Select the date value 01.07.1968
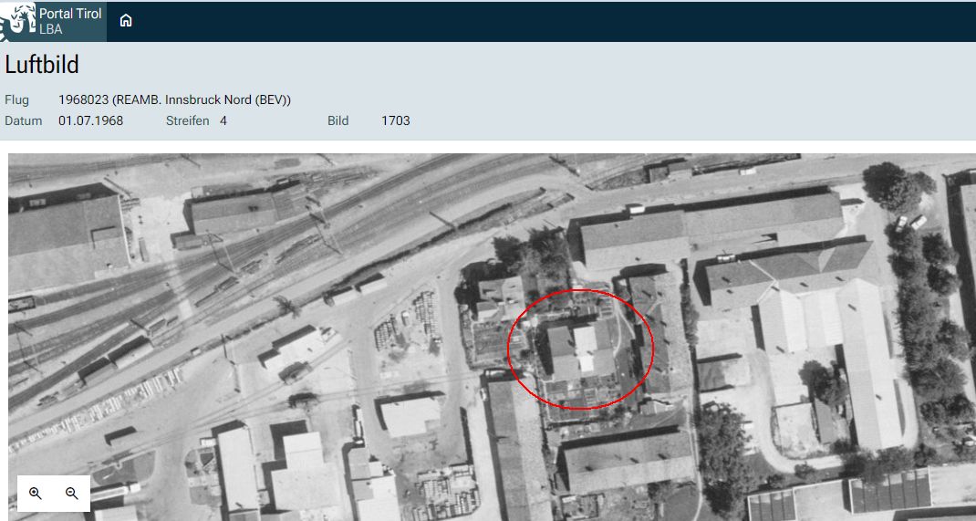Viewport: 976px width, 521px height. pos(91,120)
